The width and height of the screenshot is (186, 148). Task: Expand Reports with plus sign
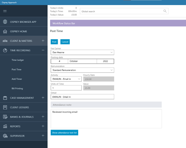[x=43, y=126]
